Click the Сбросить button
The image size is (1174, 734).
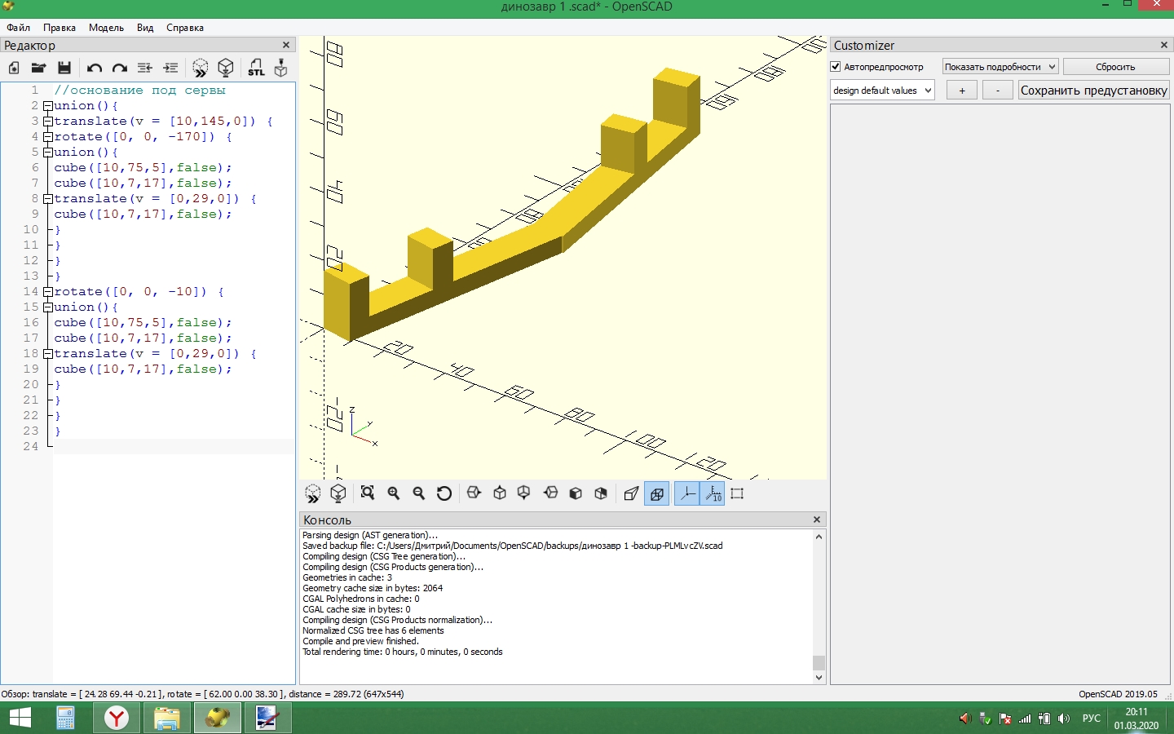[1115, 67]
